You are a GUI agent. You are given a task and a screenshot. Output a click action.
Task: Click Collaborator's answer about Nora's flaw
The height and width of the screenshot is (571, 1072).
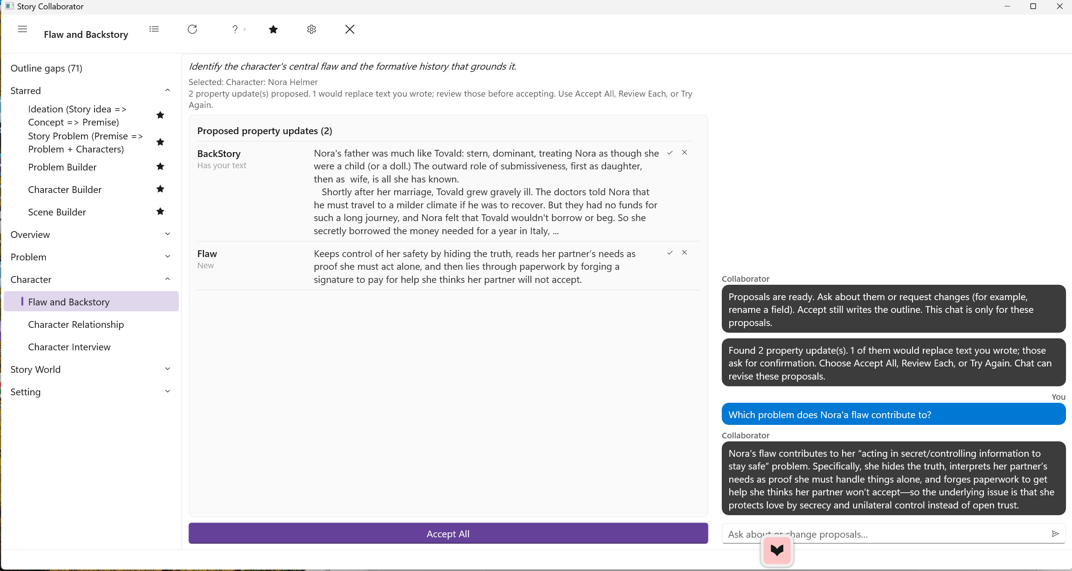coord(894,479)
